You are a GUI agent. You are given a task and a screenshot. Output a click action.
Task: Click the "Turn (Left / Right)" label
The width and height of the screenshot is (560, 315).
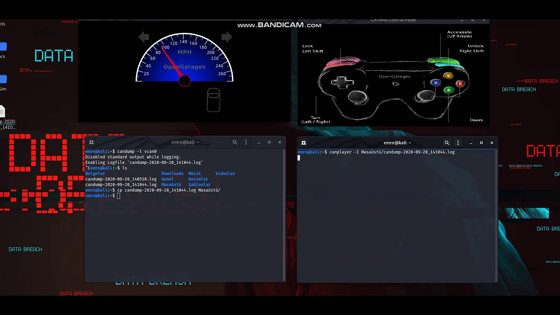pos(315,120)
